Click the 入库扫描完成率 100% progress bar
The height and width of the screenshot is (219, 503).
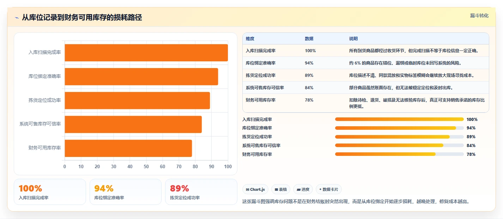pyautogui.click(x=399, y=119)
